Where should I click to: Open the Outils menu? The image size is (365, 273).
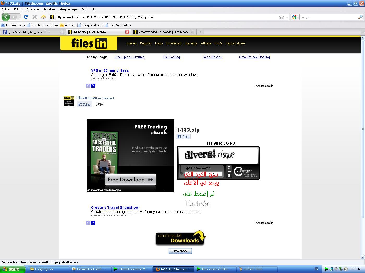(85, 9)
